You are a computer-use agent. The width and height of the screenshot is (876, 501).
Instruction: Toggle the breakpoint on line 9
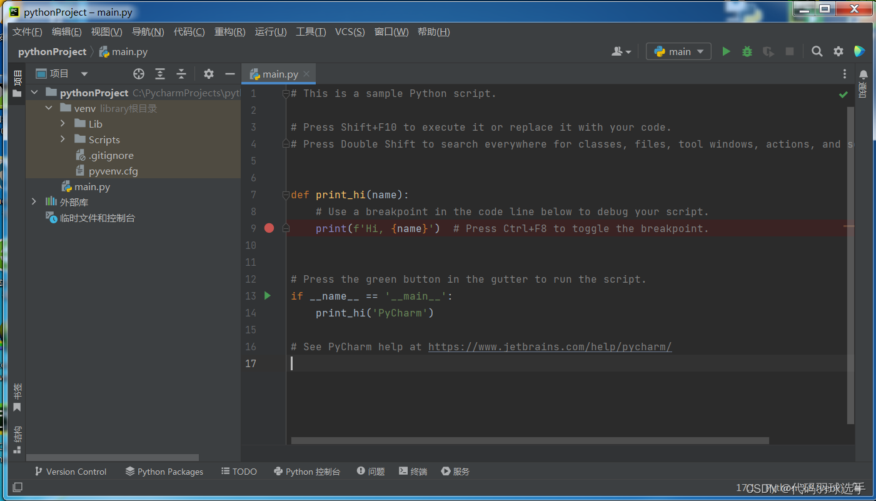tap(269, 228)
